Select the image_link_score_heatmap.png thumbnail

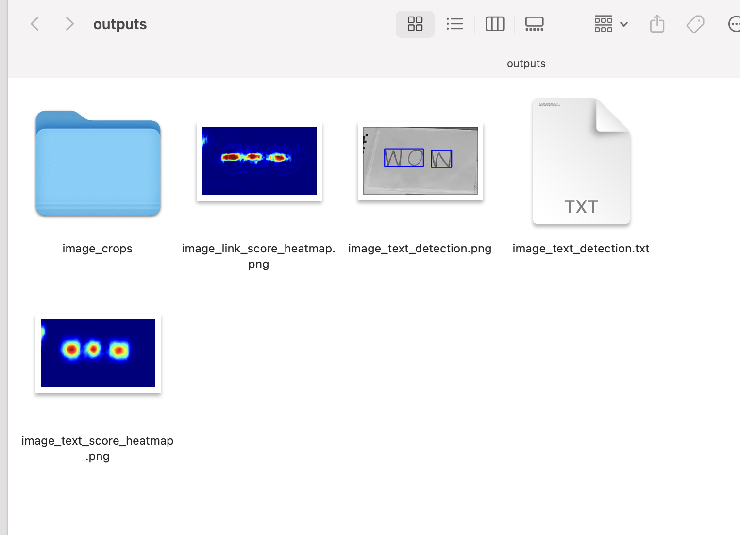click(x=259, y=161)
